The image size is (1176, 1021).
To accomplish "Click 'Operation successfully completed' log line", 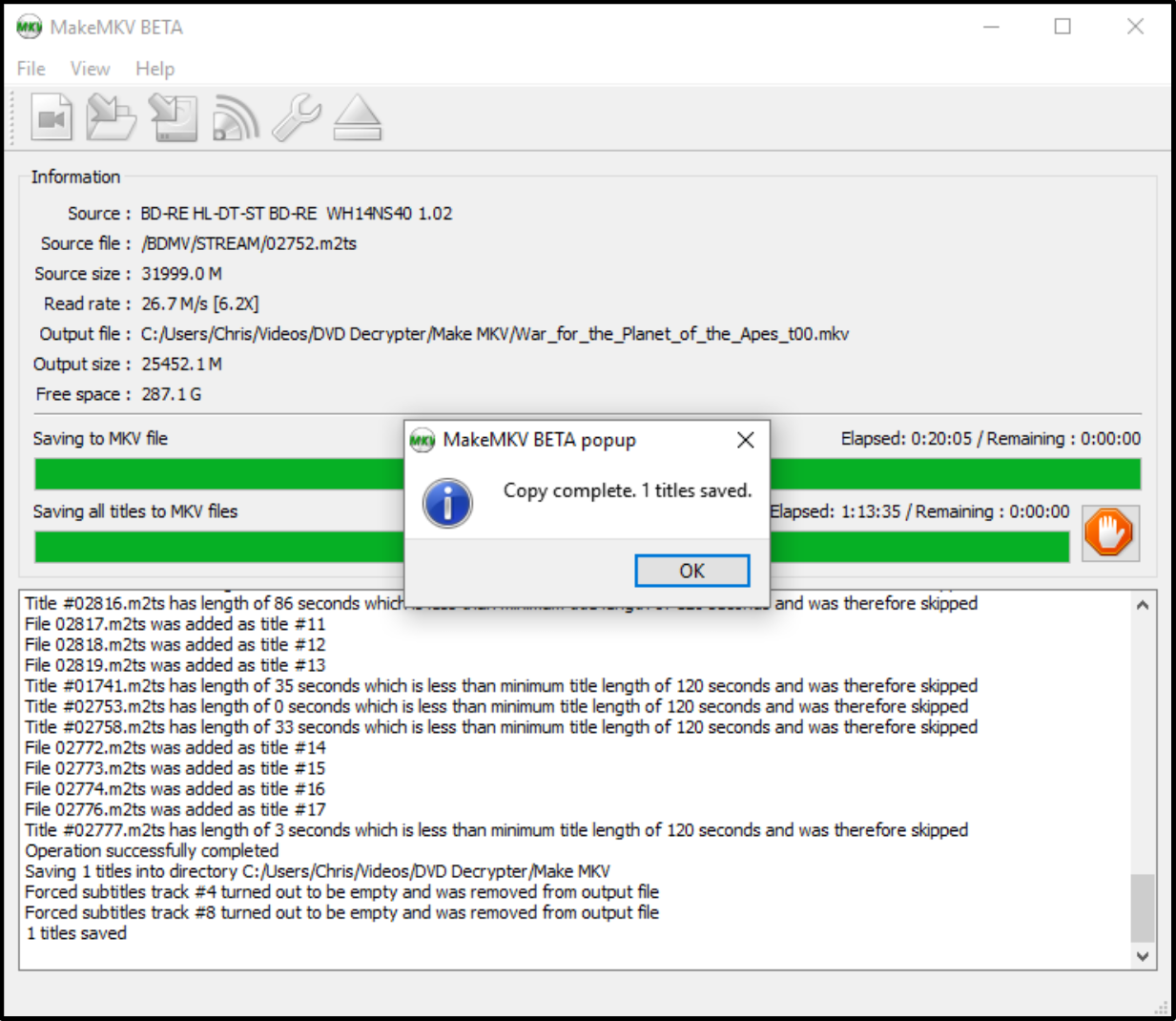I will point(152,851).
